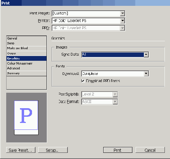Click the Save Preset button

point(21,150)
